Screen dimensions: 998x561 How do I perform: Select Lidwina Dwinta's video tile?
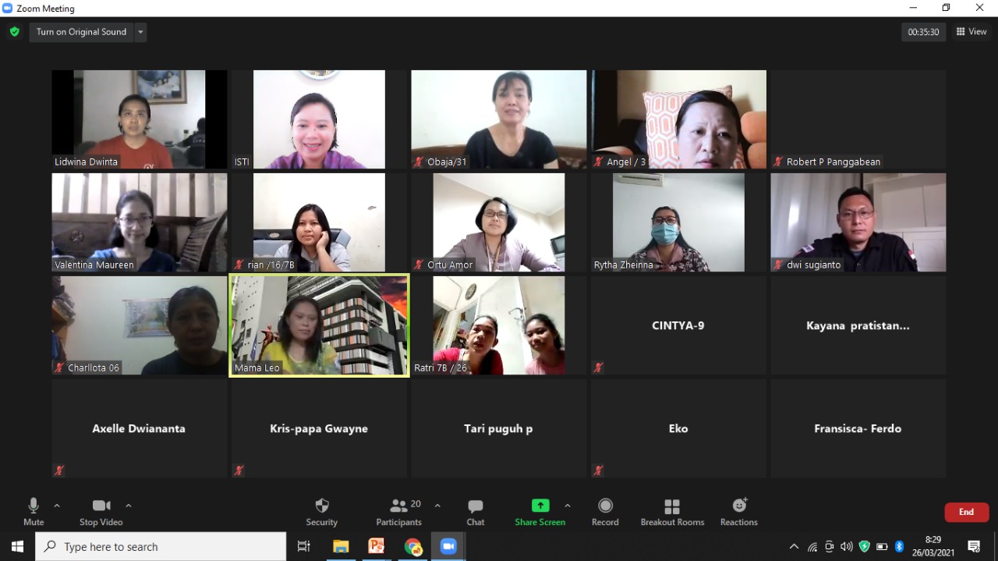pyautogui.click(x=140, y=119)
